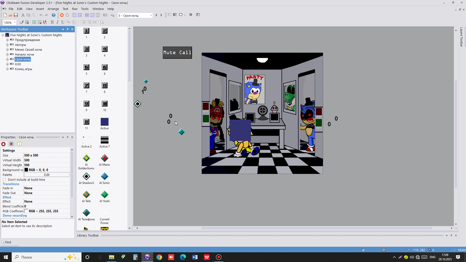Pin the Properties panel
The height and width of the screenshot is (262, 466).
tap(67, 137)
